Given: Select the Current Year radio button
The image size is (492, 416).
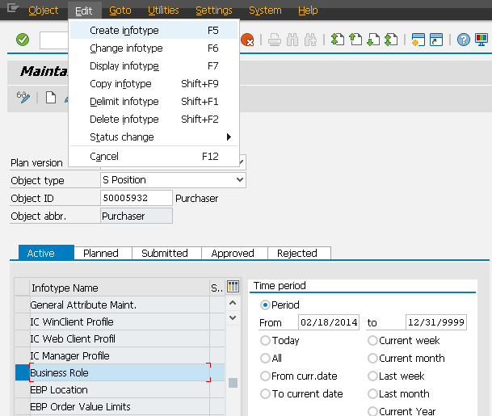Looking at the screenshot, I should (x=372, y=411).
